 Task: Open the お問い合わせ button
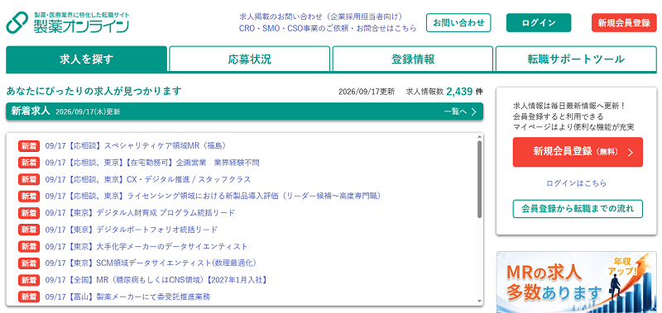pyautogui.click(x=458, y=23)
